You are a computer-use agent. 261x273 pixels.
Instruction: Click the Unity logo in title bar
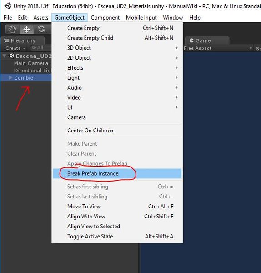coord(8,6)
